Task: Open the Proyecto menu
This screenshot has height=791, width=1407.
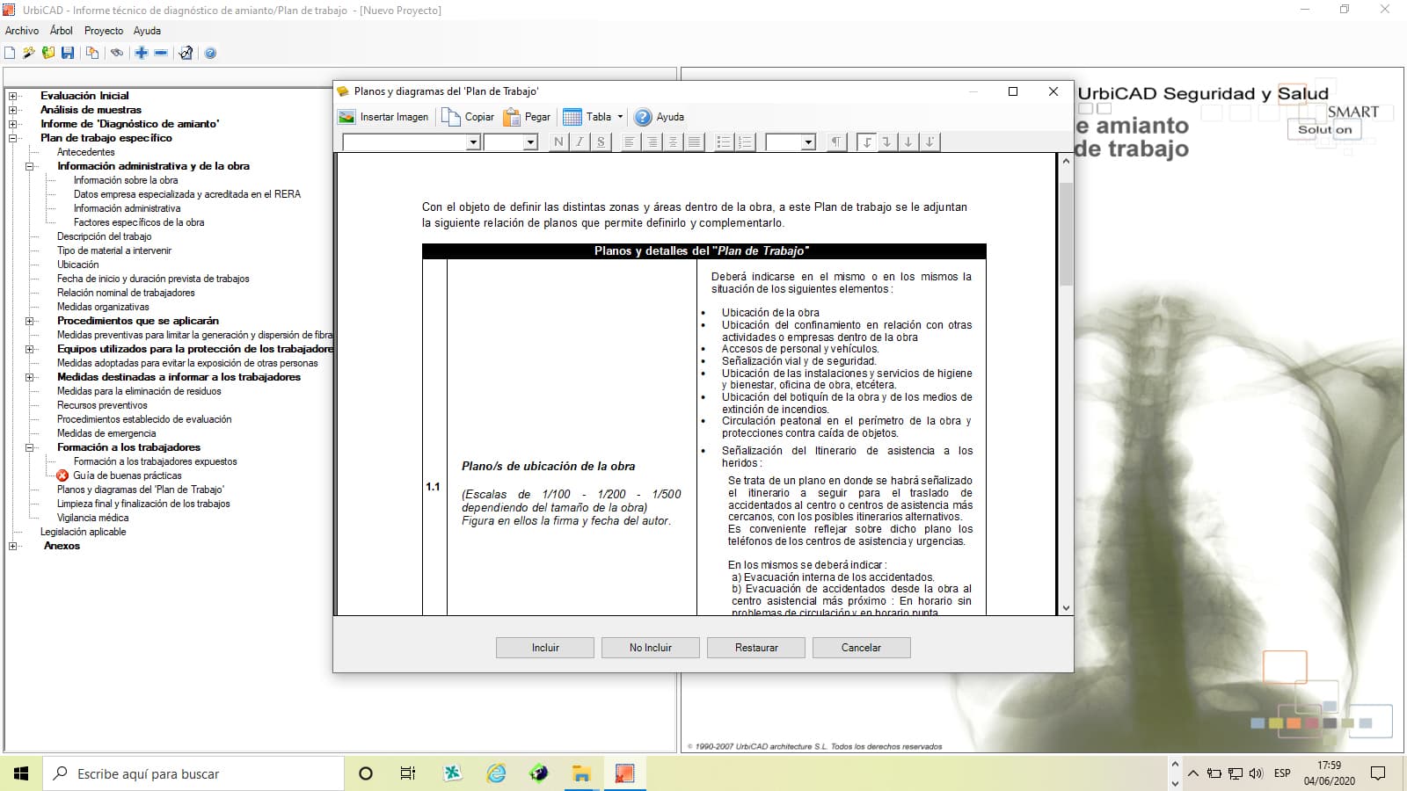Action: coord(104,31)
